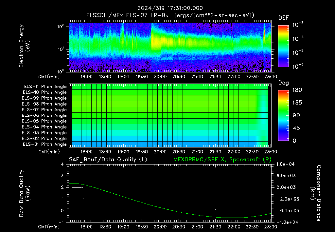Click the Deg colorbar label
The height and width of the screenshot is (232, 335).
click(x=284, y=83)
